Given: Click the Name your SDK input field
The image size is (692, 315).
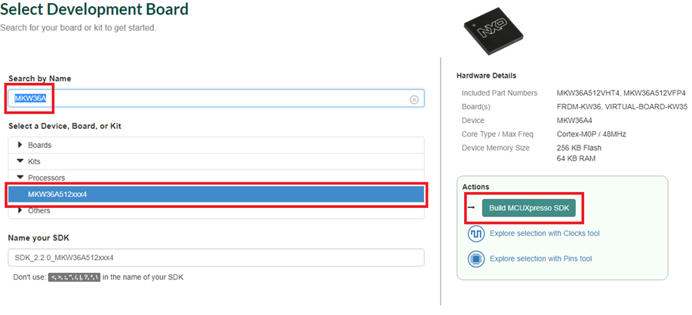Looking at the screenshot, I should pos(217,258).
